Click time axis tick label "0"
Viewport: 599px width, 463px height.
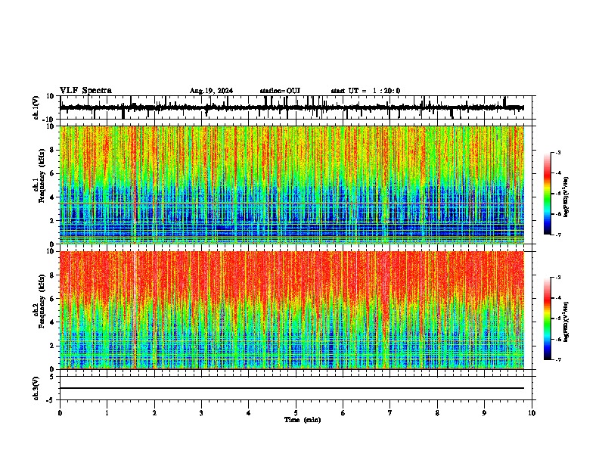[60, 413]
